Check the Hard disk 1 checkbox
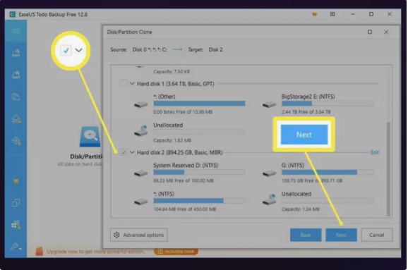This screenshot has width=408, height=270. (x=124, y=84)
